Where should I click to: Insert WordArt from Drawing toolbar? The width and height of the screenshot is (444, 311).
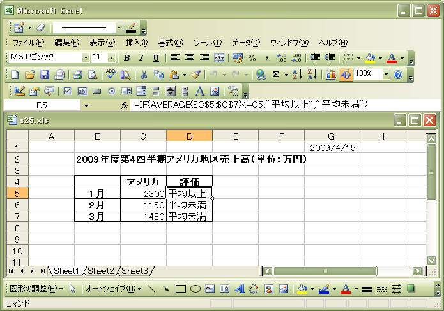pos(240,289)
